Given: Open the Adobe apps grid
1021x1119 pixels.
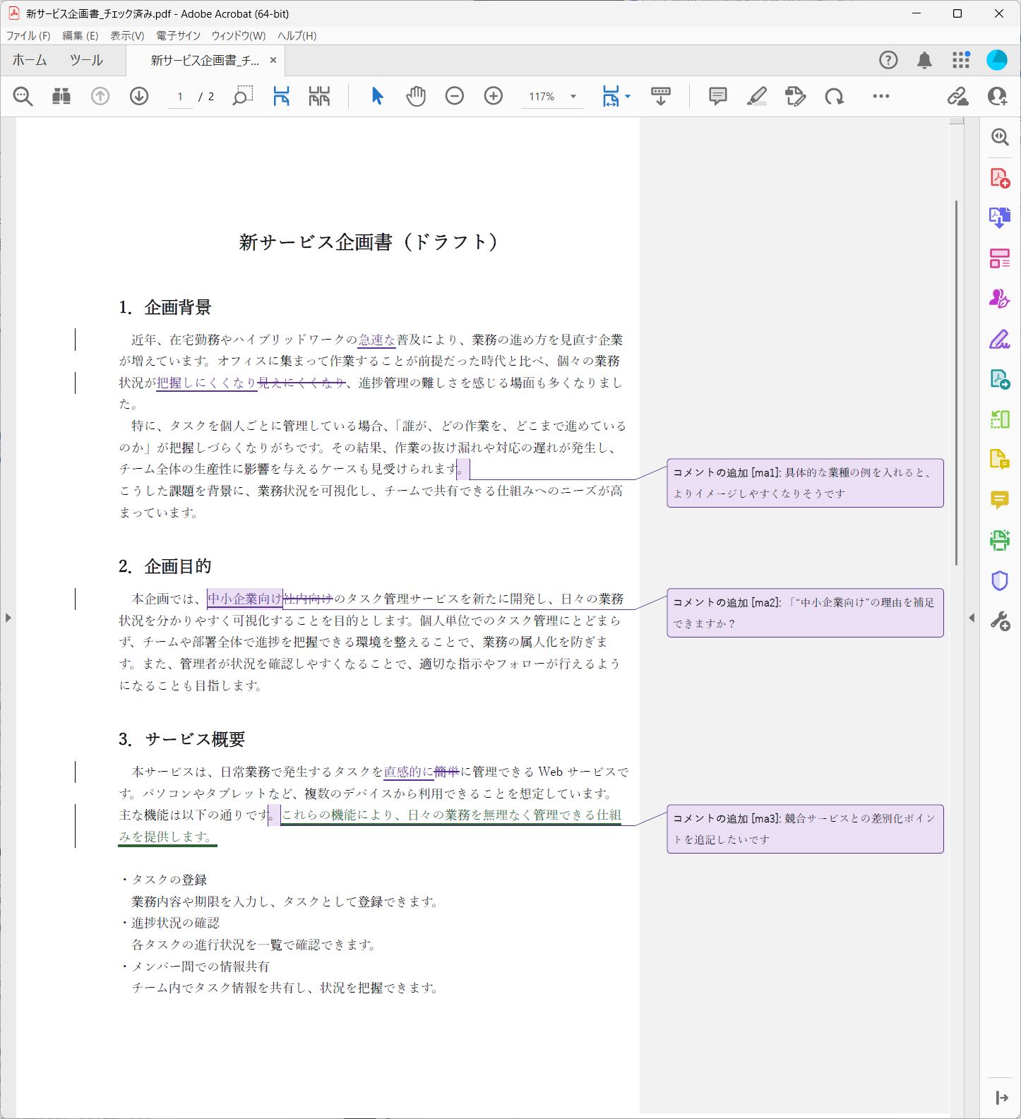Looking at the screenshot, I should 961,60.
